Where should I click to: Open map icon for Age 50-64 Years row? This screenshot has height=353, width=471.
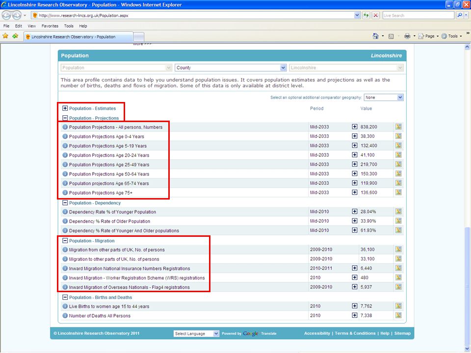tap(398, 174)
